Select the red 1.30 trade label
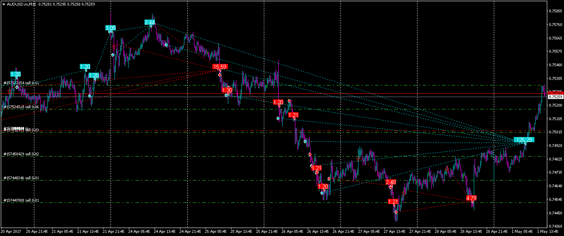564x236 pixels. coord(227,90)
